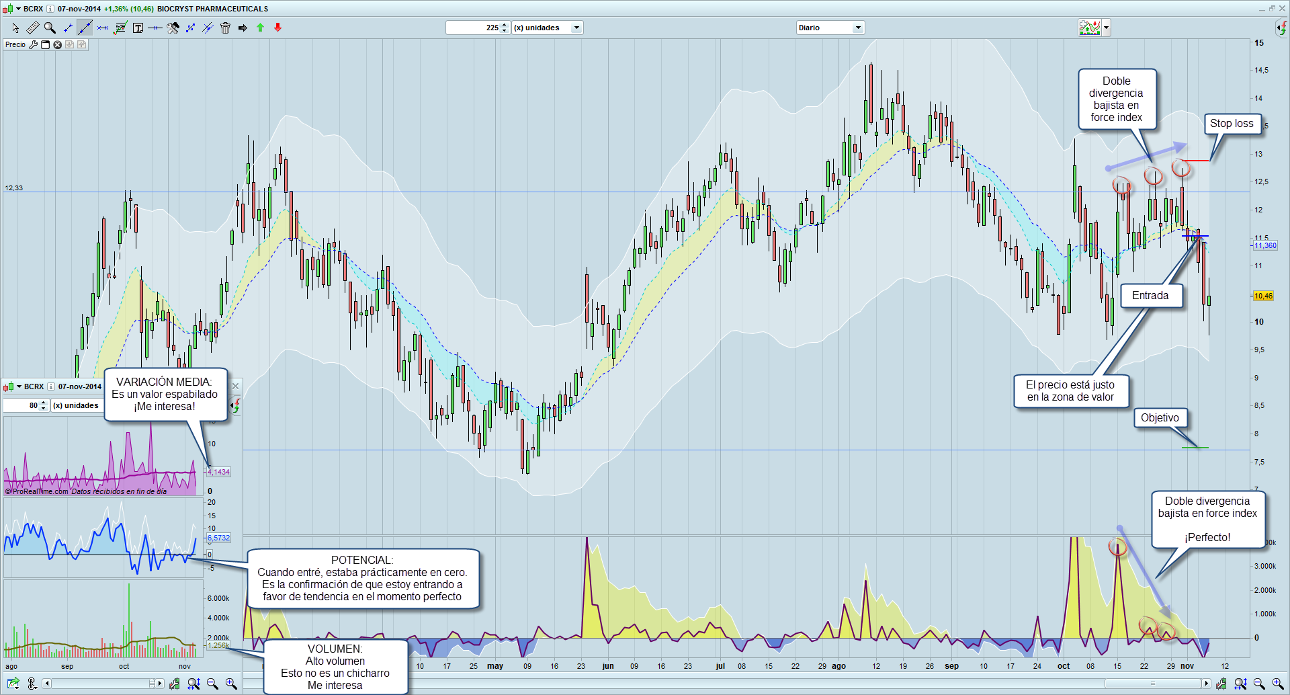
Task: Click the info button next to BCRX
Action: click(50, 9)
